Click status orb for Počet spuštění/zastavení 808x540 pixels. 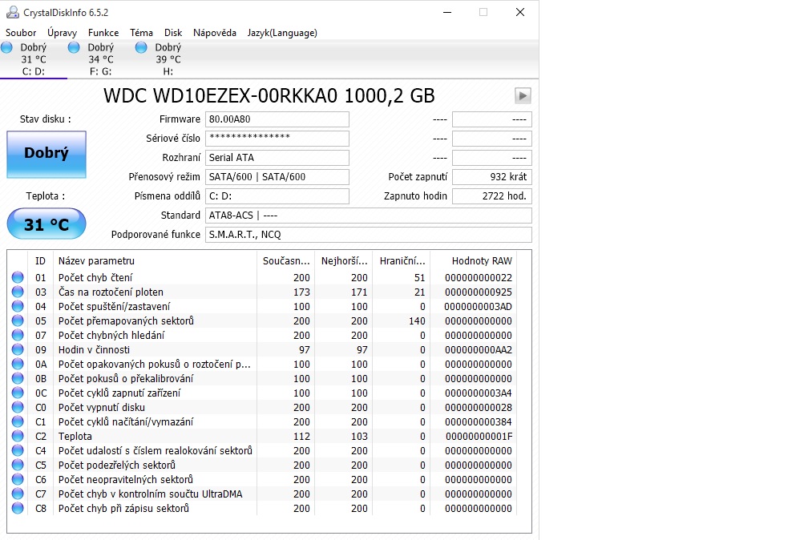pos(18,306)
